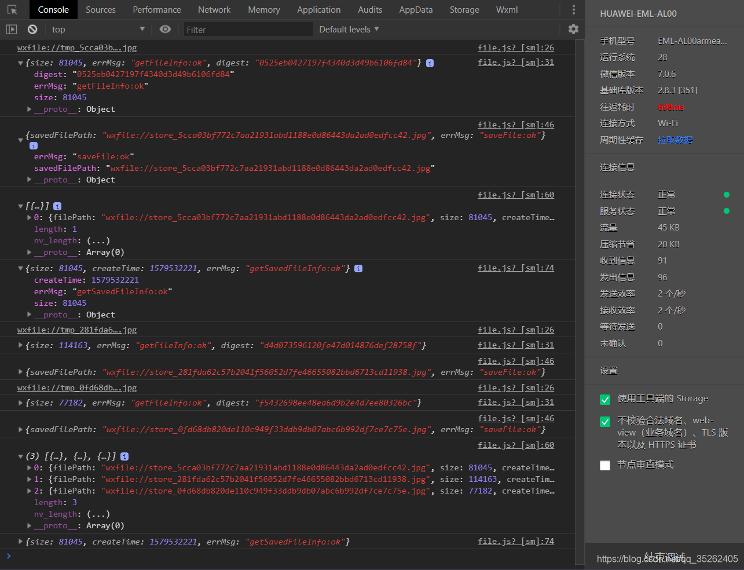Open the Default levels dropdown
The image size is (744, 570).
[349, 29]
